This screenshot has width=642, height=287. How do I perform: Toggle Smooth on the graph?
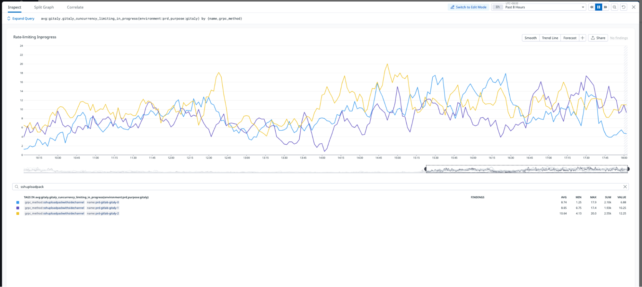[531, 38]
